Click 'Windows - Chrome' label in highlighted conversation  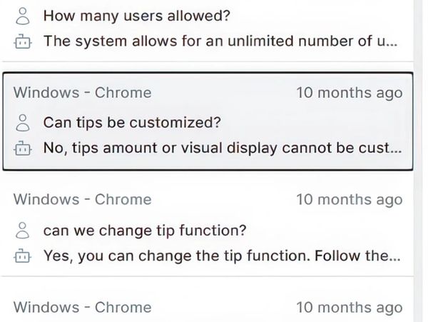(x=83, y=93)
